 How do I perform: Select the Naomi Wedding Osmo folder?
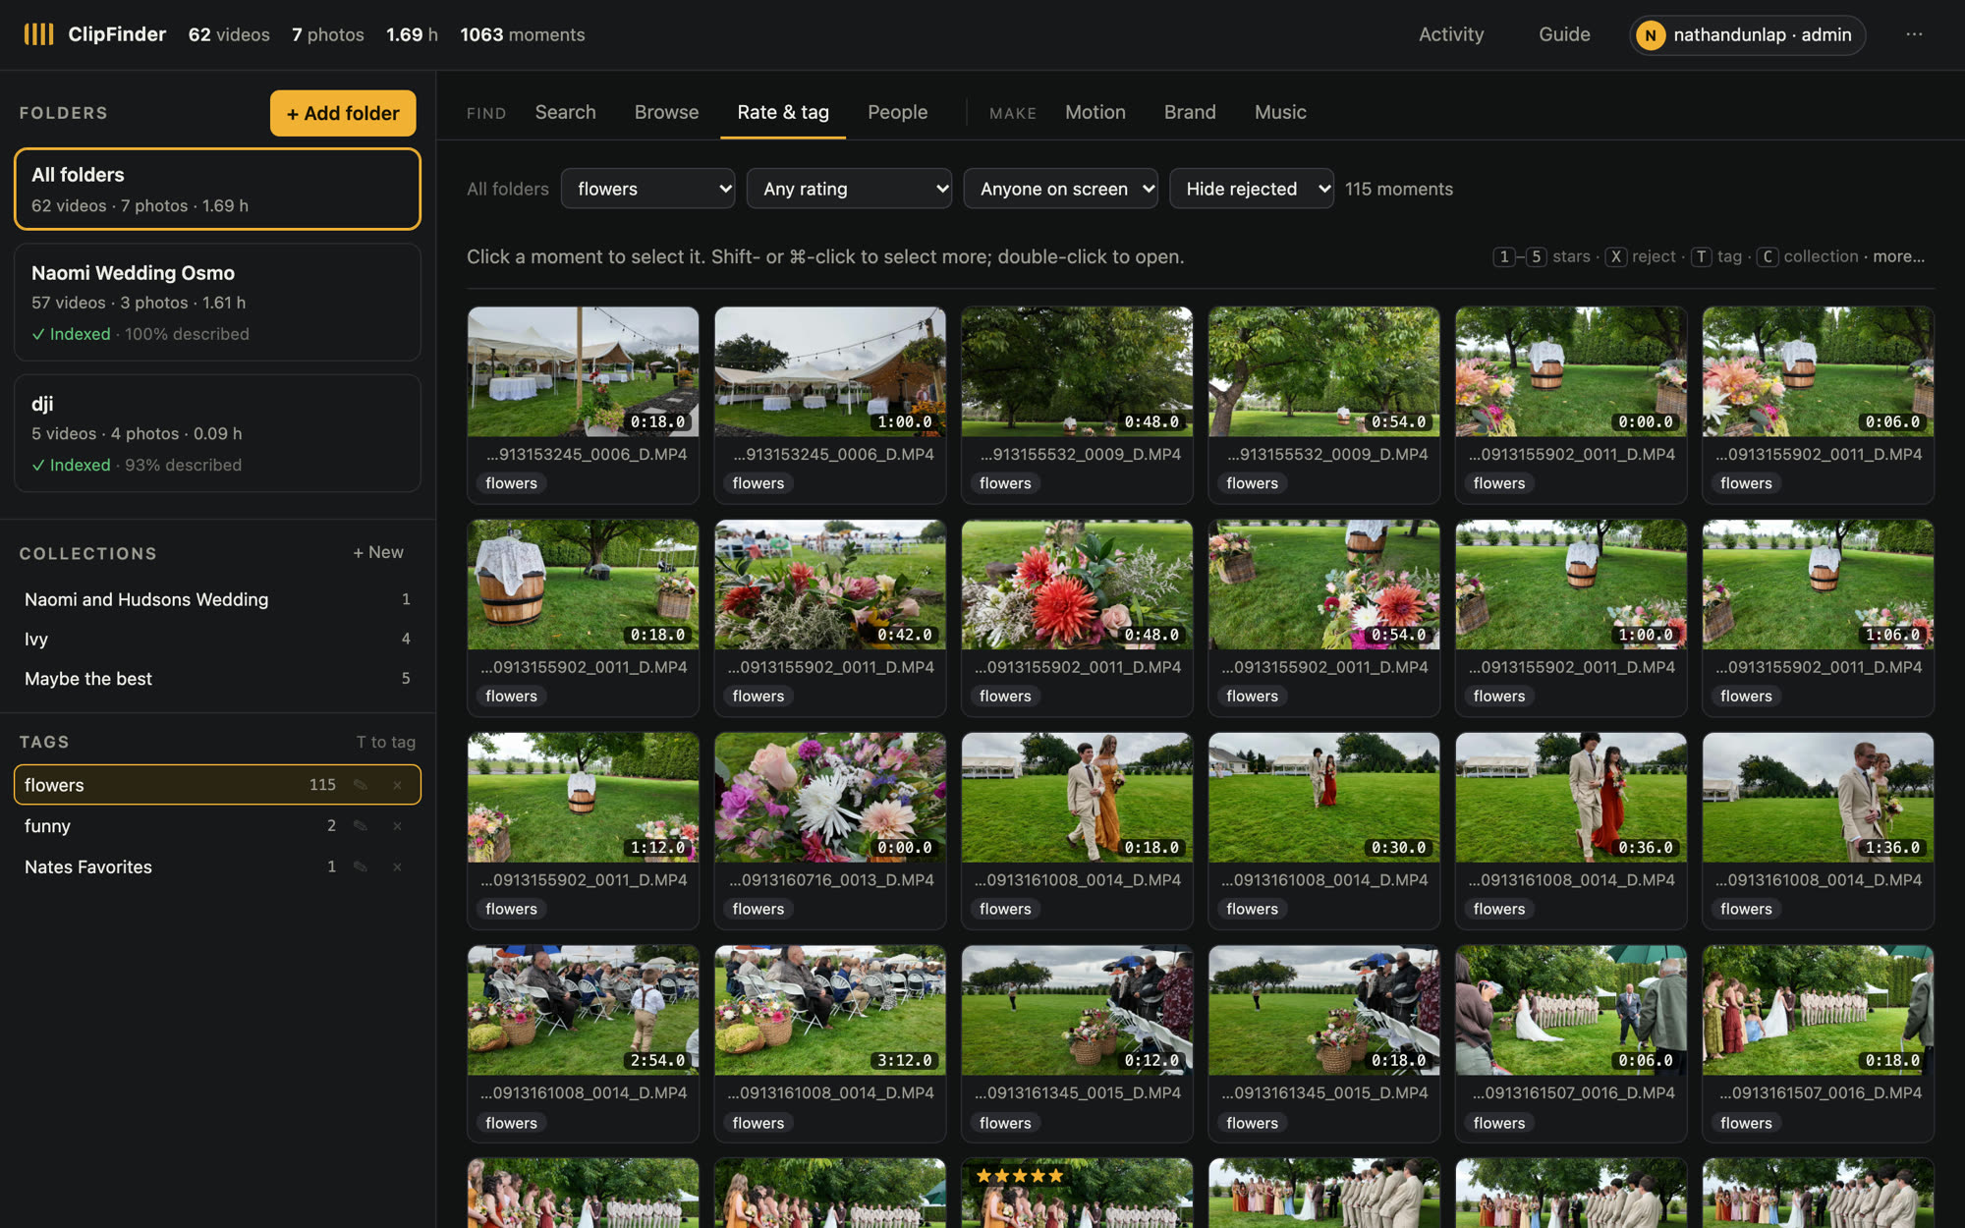click(217, 302)
